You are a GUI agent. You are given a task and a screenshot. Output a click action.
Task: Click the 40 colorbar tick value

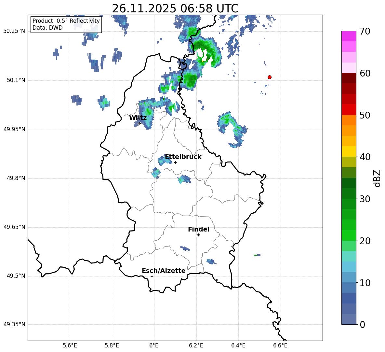365,157
